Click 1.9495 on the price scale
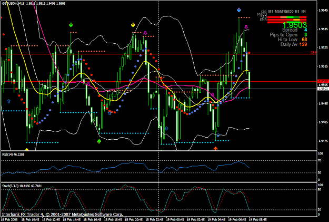 [x=323, y=104]
